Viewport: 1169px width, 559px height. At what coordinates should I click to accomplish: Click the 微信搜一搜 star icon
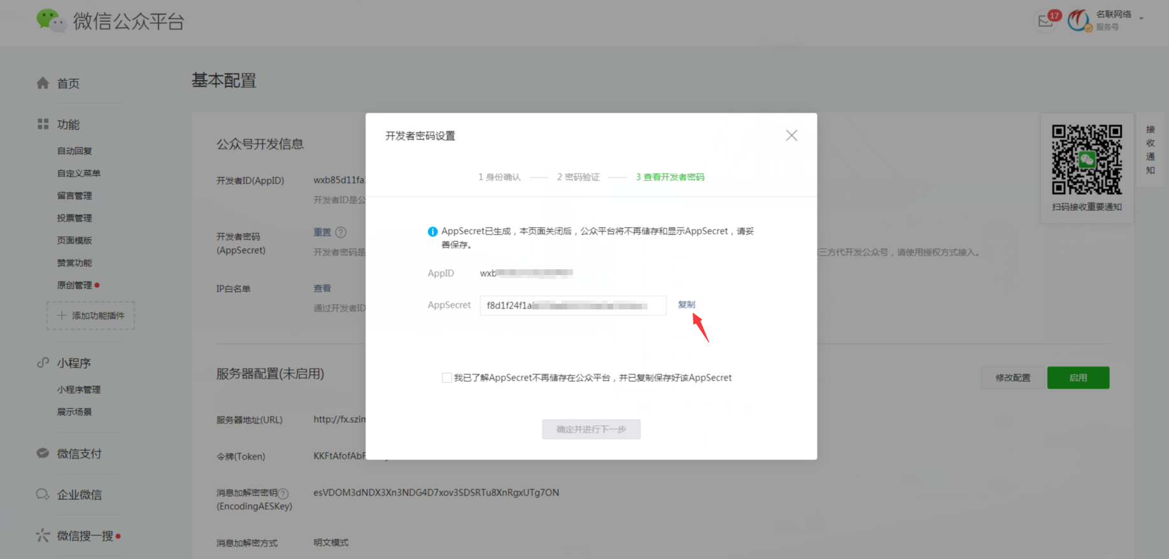[x=43, y=535]
